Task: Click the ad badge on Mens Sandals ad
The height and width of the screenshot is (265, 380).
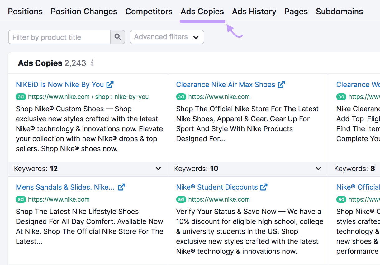Action: (x=21, y=199)
